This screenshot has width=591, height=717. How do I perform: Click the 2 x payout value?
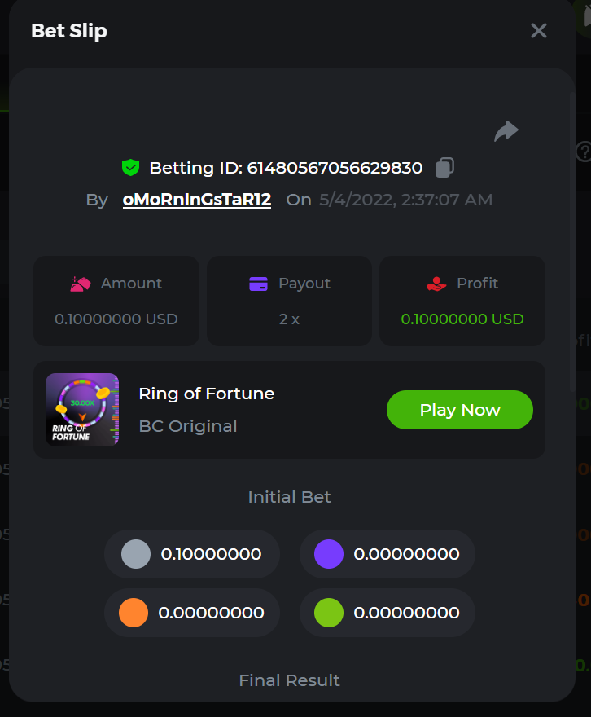point(289,319)
